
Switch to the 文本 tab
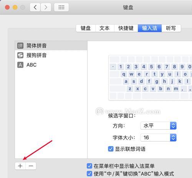tap(104, 28)
